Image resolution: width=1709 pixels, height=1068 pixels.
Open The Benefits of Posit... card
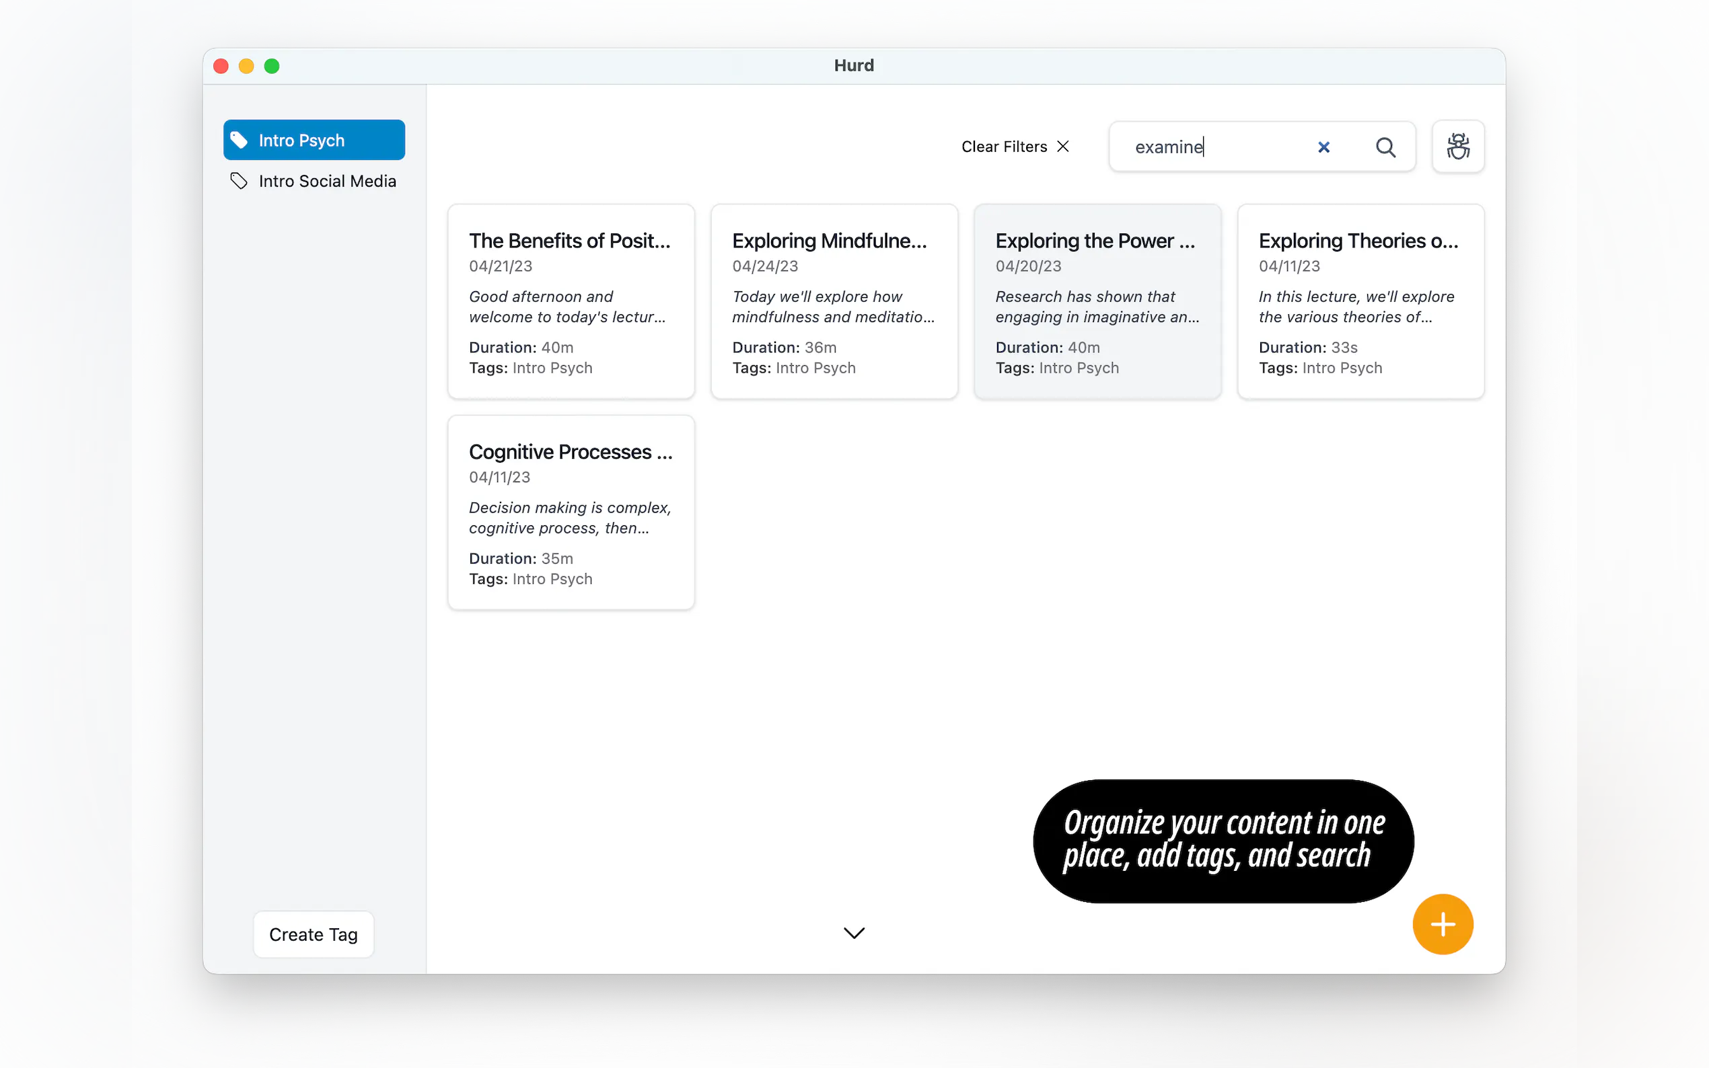point(571,301)
